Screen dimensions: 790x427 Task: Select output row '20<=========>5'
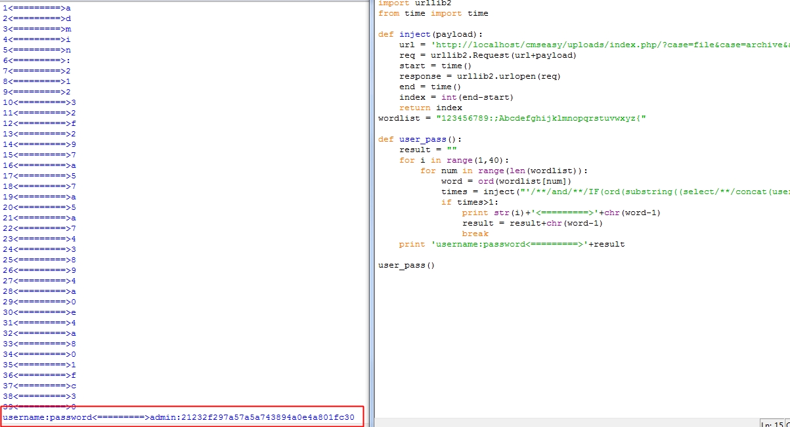(39, 207)
